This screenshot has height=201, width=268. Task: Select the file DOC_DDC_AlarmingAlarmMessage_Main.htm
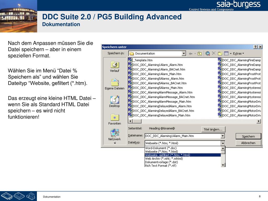click(x=160, y=102)
